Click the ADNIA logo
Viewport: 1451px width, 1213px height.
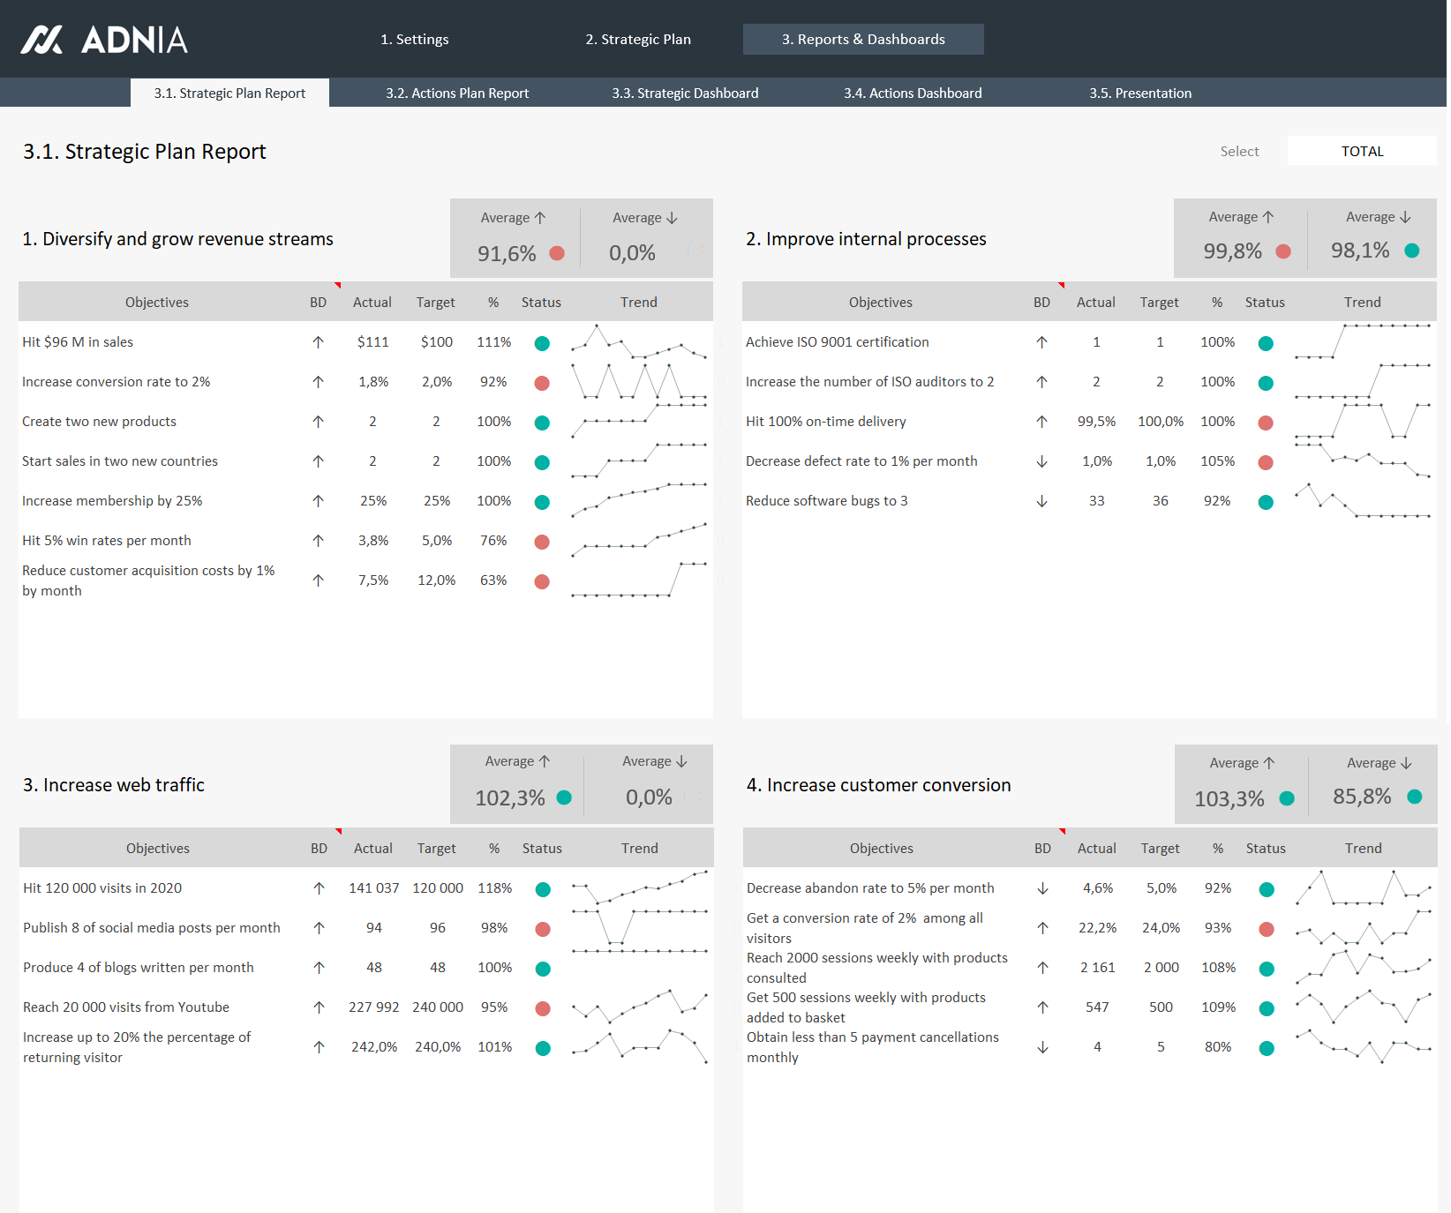click(104, 40)
